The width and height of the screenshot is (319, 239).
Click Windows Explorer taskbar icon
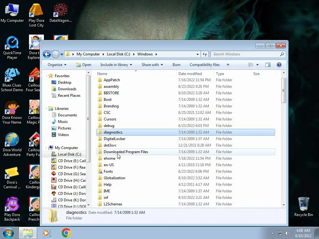point(28,233)
